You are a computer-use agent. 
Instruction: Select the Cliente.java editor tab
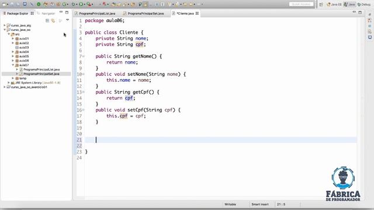tap(183, 13)
